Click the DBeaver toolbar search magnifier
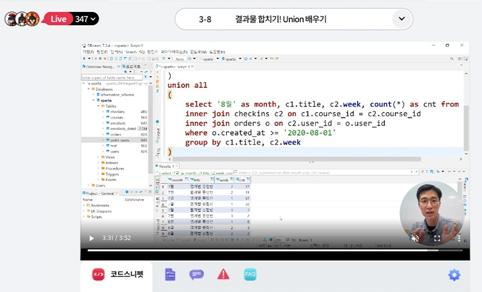 451,59
